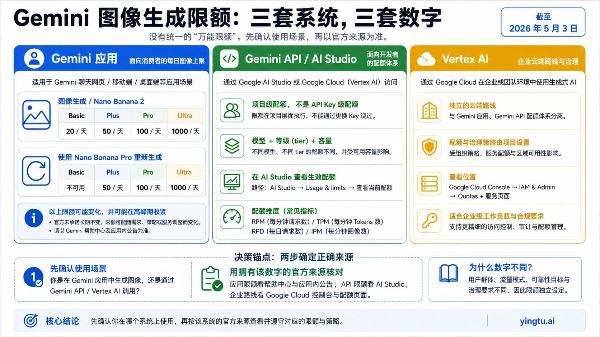600x337 pixels.
Task: Click the Vertex AI panel title
Action: pyautogui.click(x=465, y=59)
